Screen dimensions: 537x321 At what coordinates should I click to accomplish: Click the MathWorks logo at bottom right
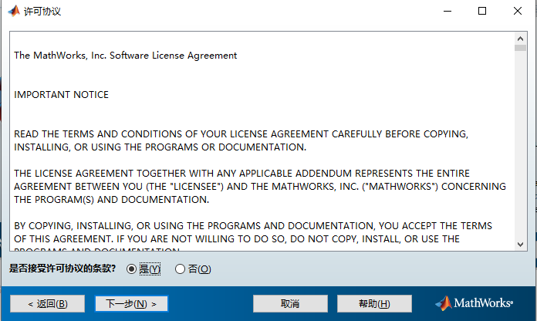[x=475, y=303]
